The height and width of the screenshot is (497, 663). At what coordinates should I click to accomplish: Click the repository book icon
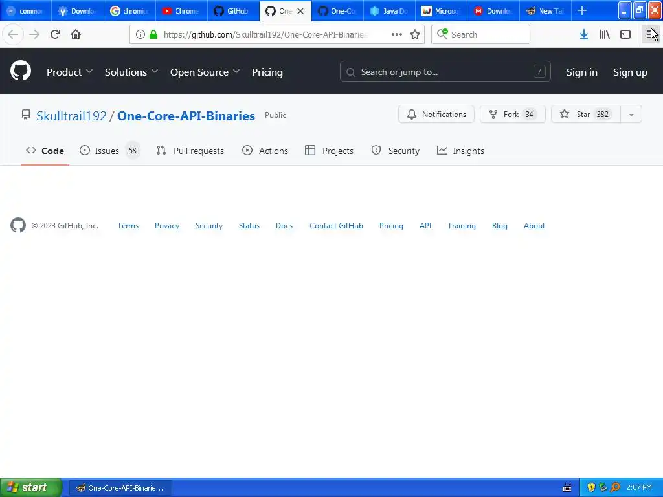(26, 115)
